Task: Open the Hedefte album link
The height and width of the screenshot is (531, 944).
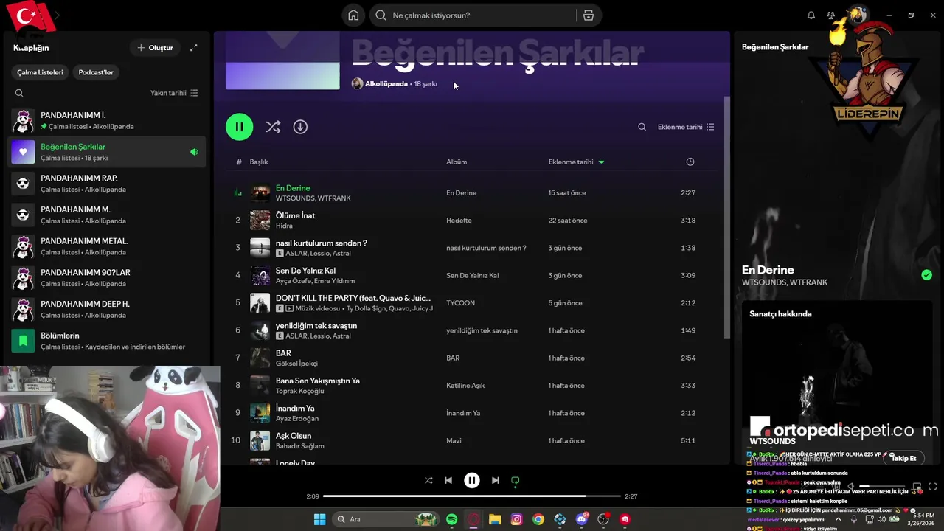Action: click(x=459, y=221)
